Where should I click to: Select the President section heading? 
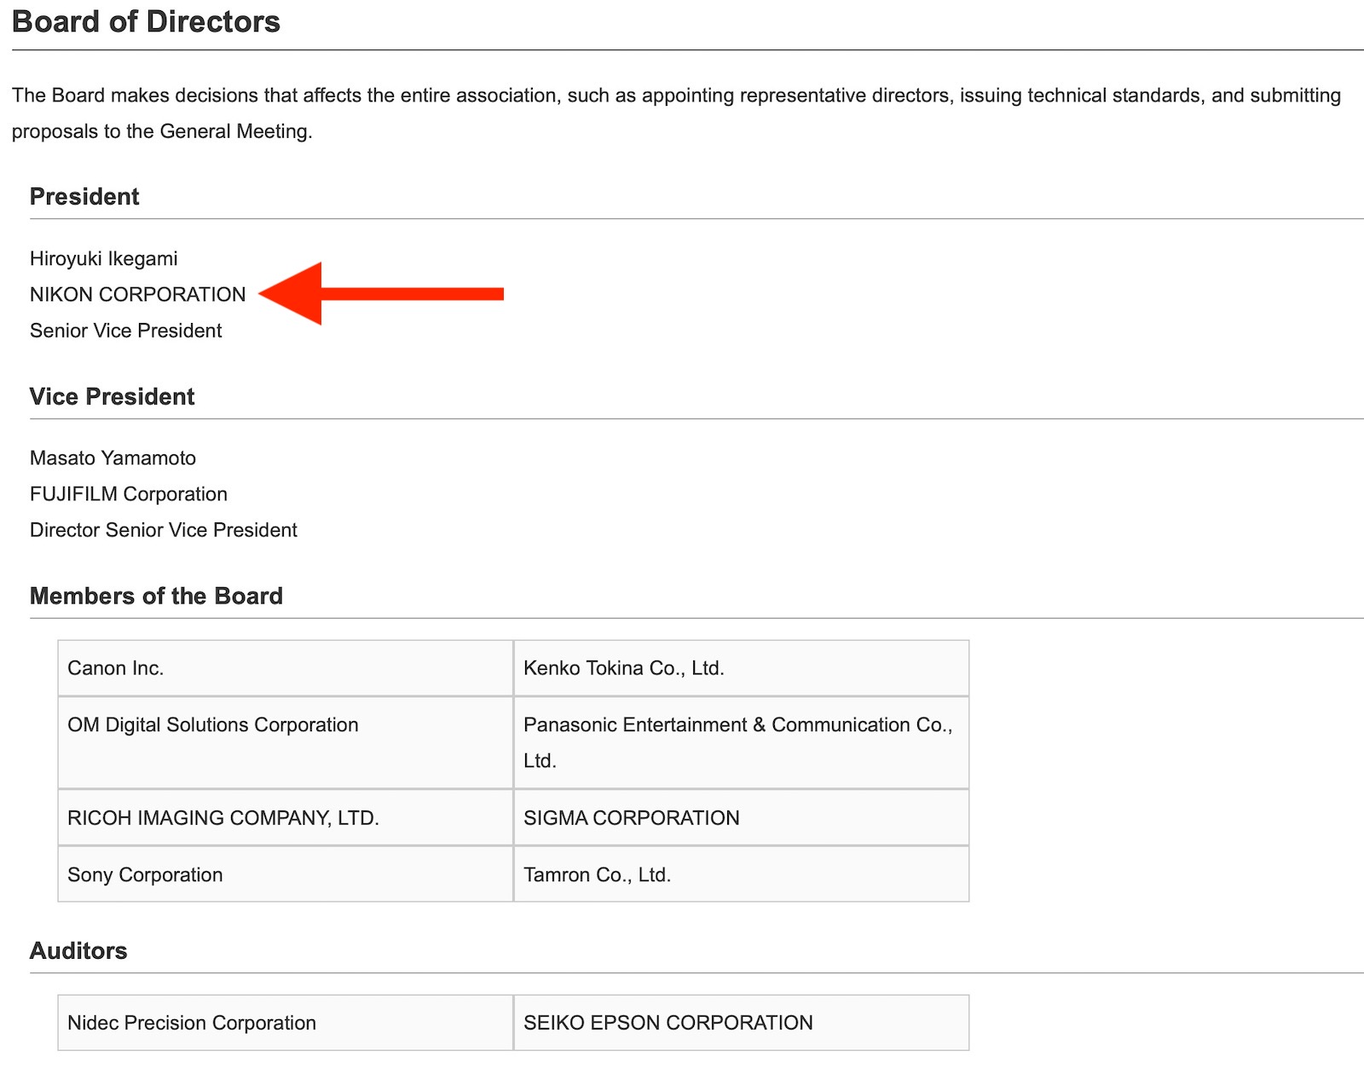pos(84,197)
